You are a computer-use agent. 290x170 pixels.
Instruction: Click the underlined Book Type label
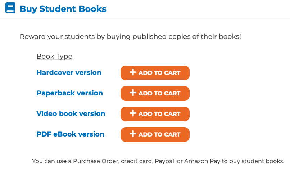coord(54,56)
